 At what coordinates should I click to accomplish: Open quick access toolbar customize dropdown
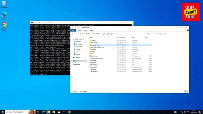[80, 28]
